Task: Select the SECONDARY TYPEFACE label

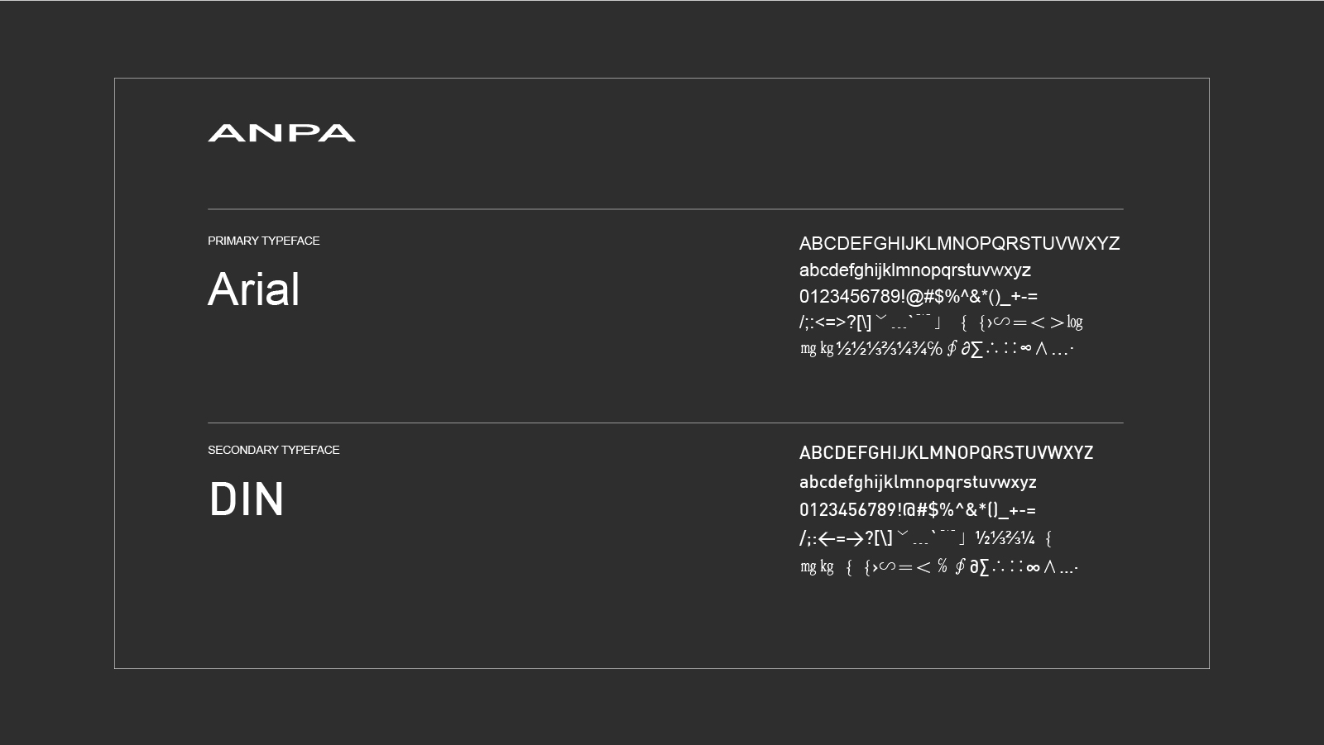Action: pyautogui.click(x=273, y=450)
